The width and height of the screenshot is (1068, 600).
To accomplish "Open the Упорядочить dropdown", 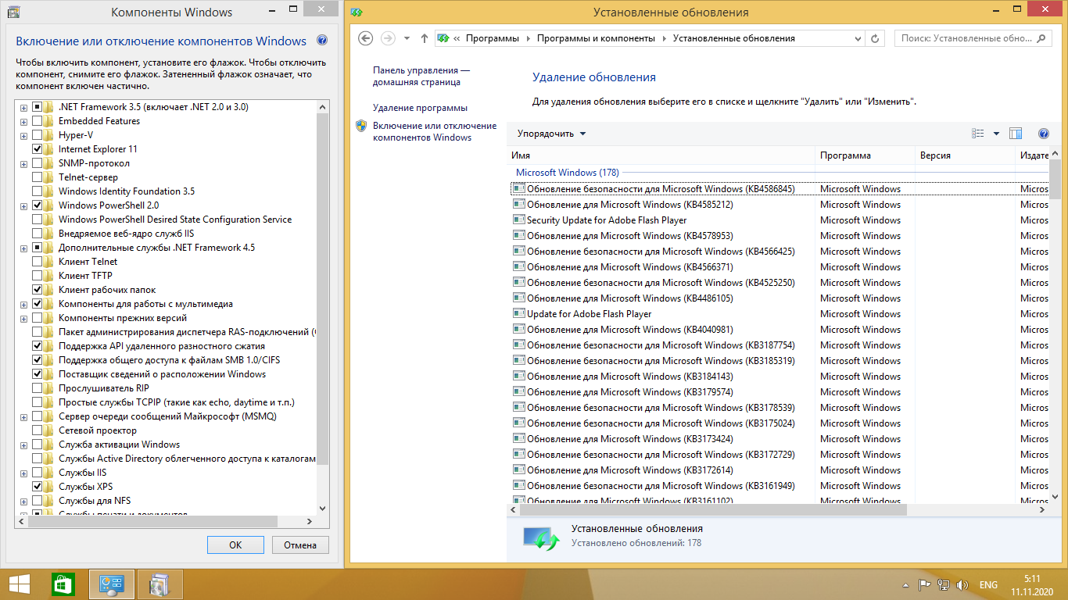I will (551, 134).
